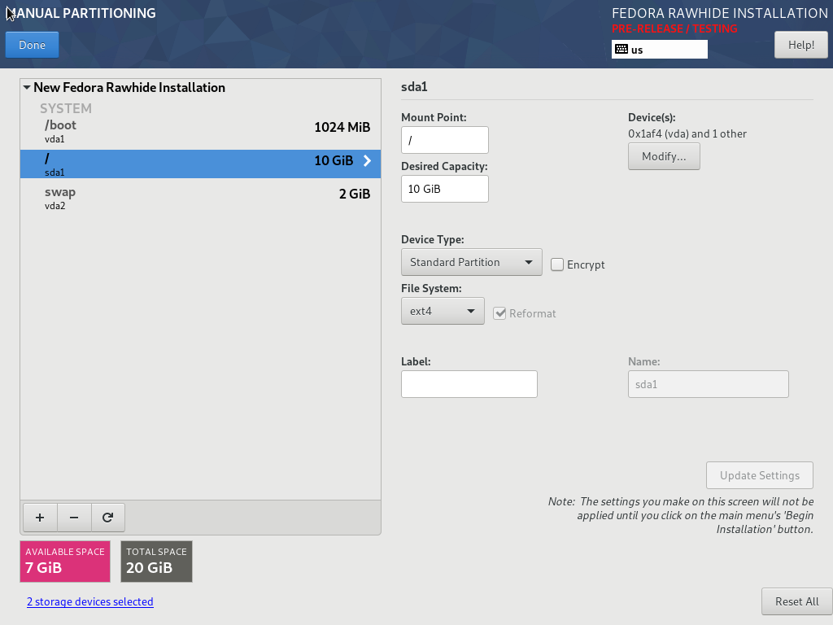
Task: Click the AVAILABLE SPACE 7 GiB box
Action: point(65,562)
